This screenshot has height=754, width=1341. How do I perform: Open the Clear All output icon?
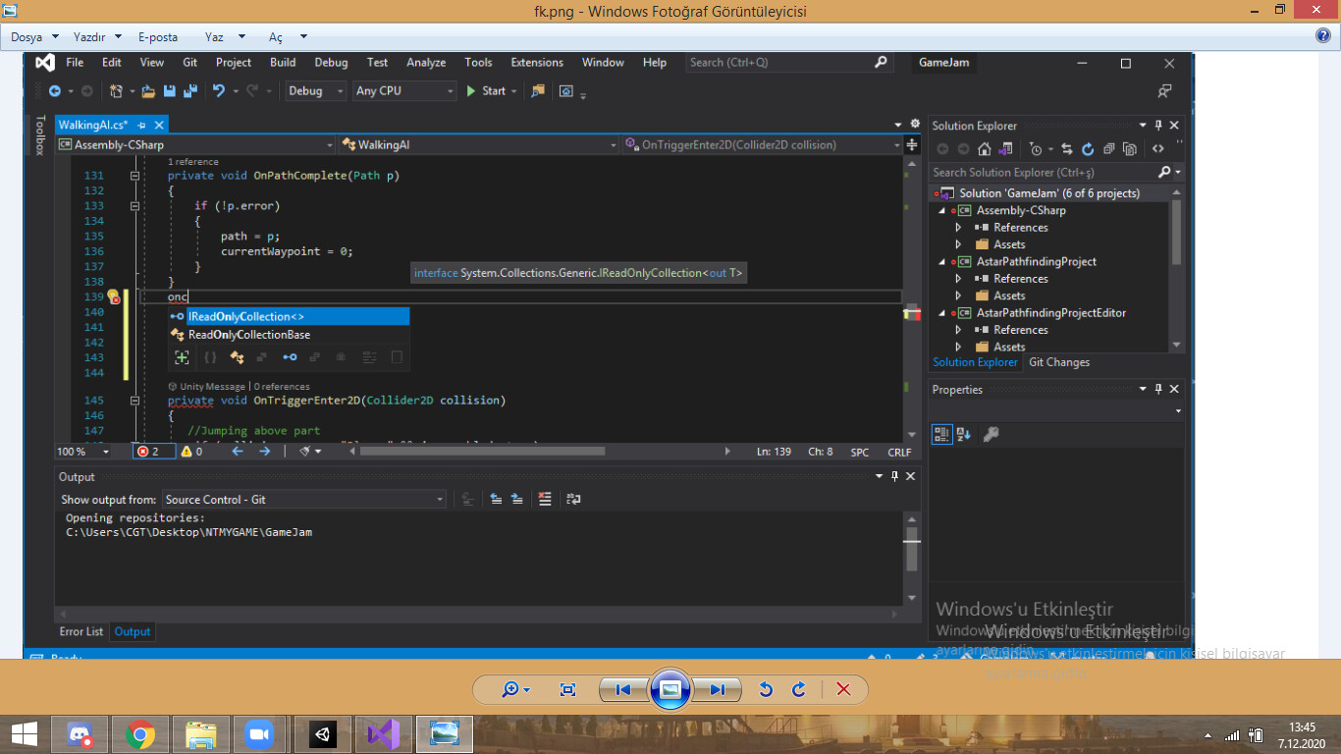(545, 499)
